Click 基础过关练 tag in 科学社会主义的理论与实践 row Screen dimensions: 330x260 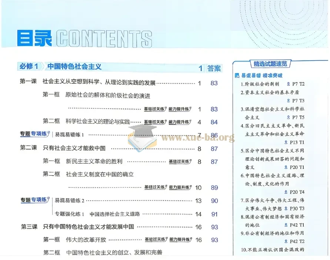coord(155,122)
